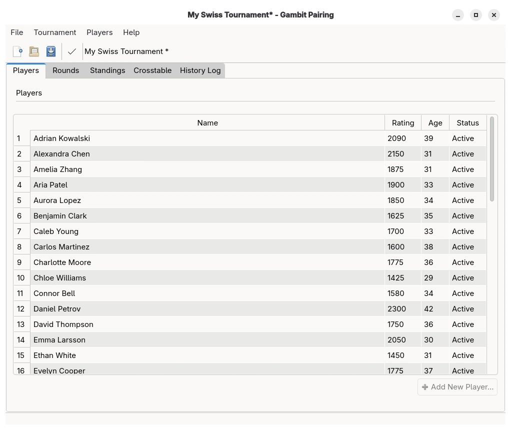Image resolution: width=511 pixels, height=430 pixels.
Task: Click the player list vertical scrollbar
Action: click(x=492, y=159)
